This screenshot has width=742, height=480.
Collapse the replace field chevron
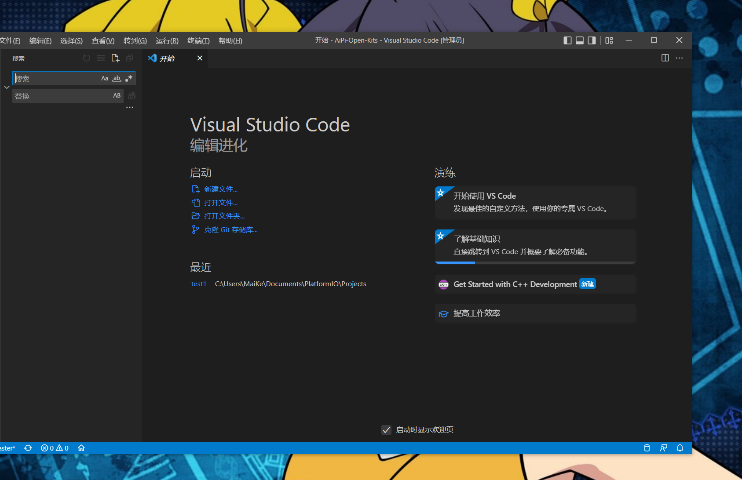tap(7, 87)
